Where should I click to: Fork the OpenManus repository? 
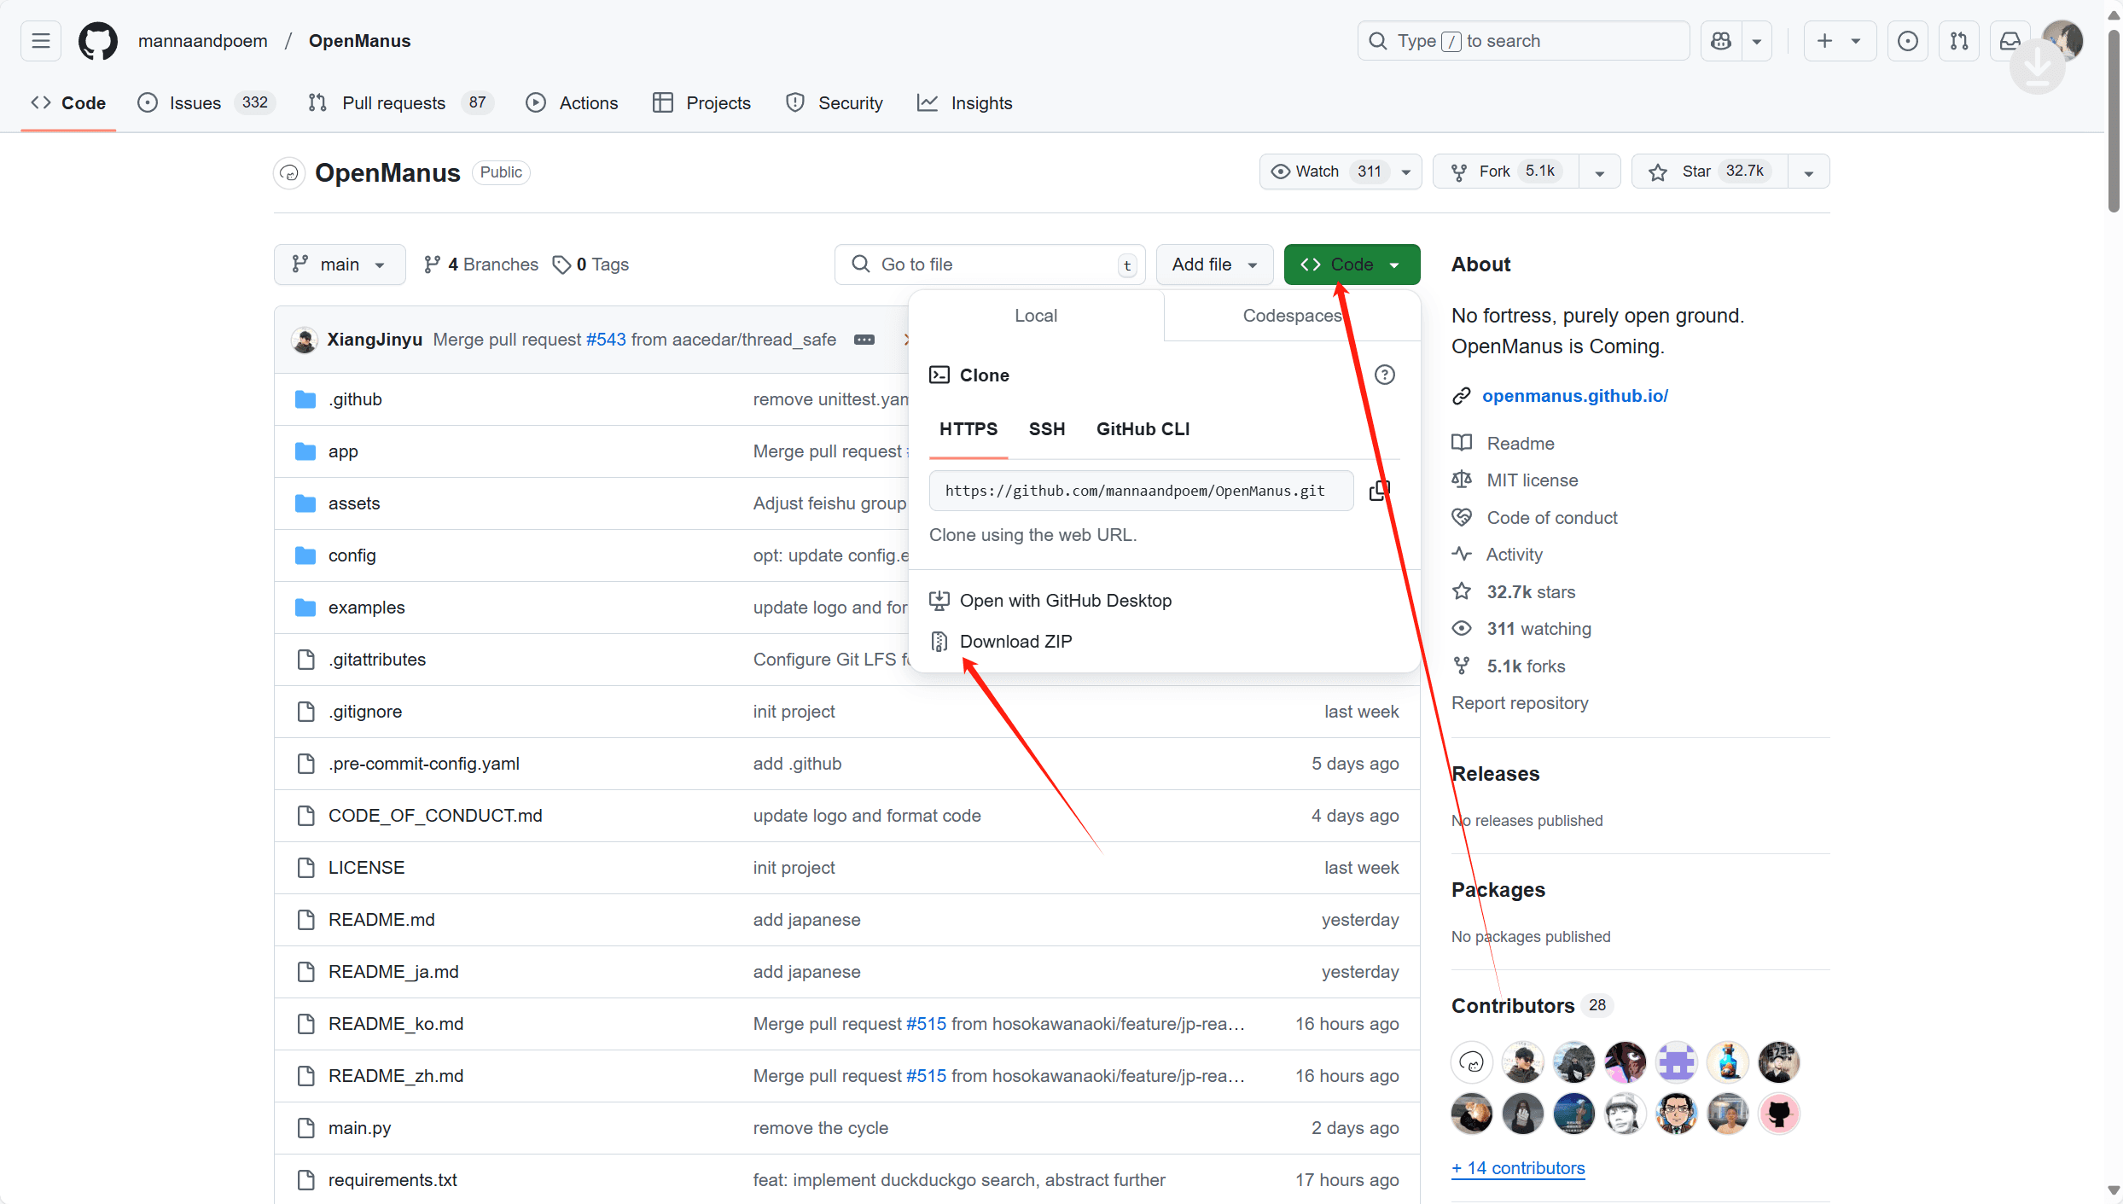[x=1506, y=172]
